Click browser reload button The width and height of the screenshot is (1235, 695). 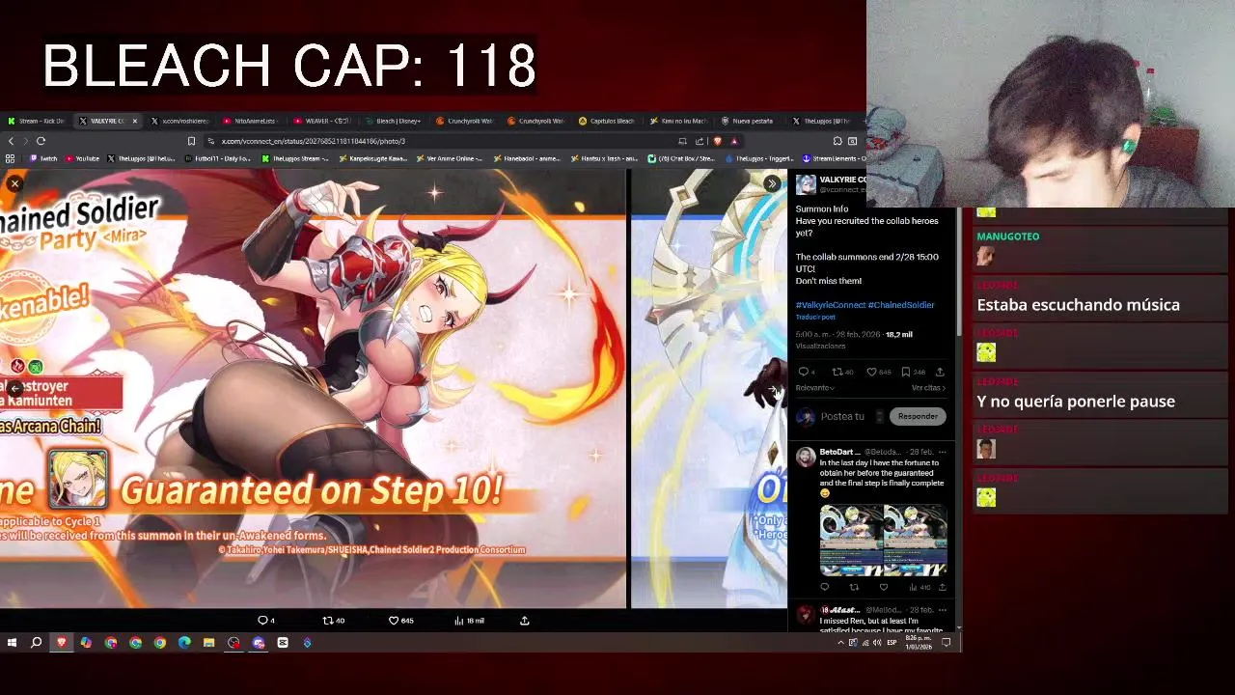pyautogui.click(x=41, y=141)
